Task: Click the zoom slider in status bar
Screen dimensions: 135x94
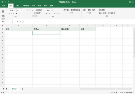Action: [129, 93]
